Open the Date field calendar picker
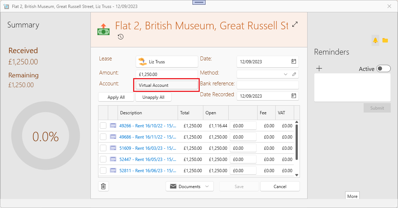Screen dimensions: 398x208 click(x=294, y=61)
